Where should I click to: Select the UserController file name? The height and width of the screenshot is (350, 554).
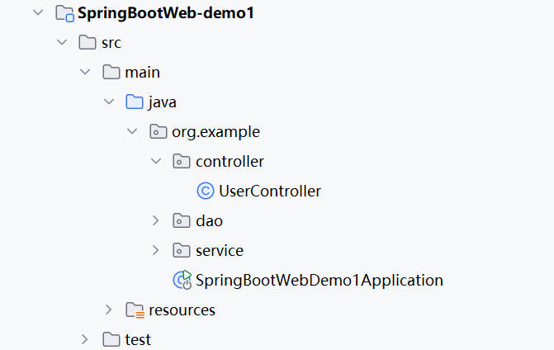click(269, 192)
